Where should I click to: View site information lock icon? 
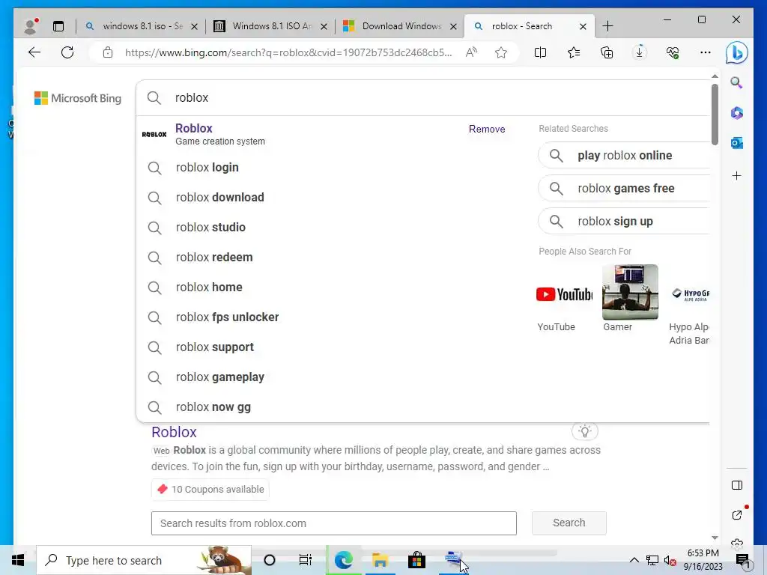pyautogui.click(x=108, y=52)
